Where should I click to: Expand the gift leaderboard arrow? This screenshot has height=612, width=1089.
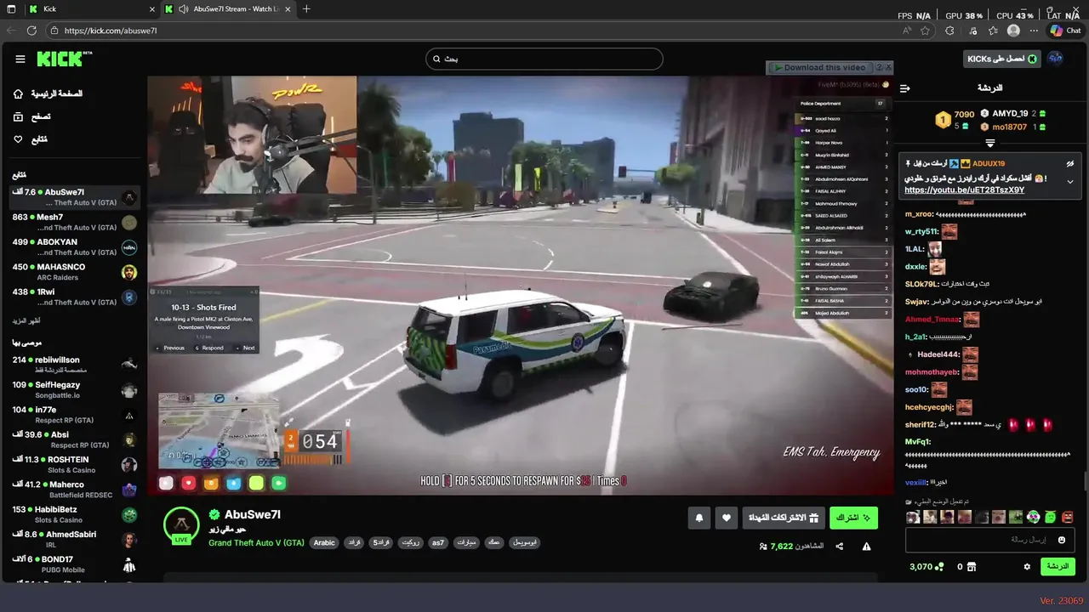(x=989, y=143)
